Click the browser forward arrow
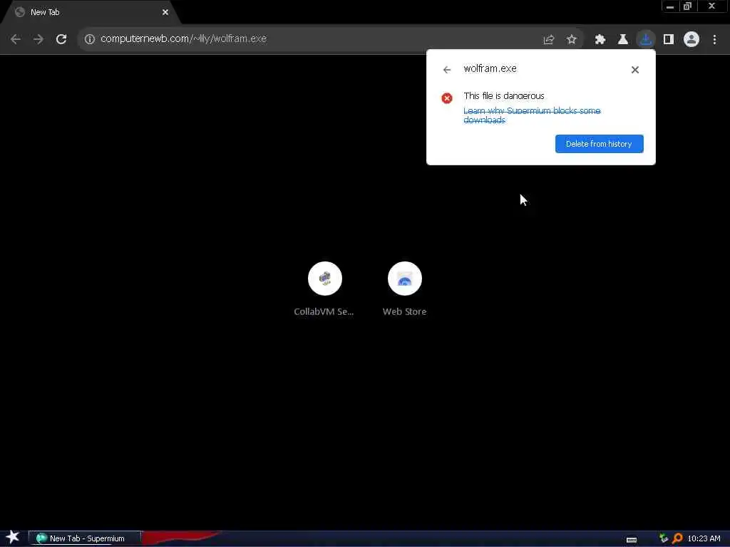730x547 pixels. click(x=38, y=39)
